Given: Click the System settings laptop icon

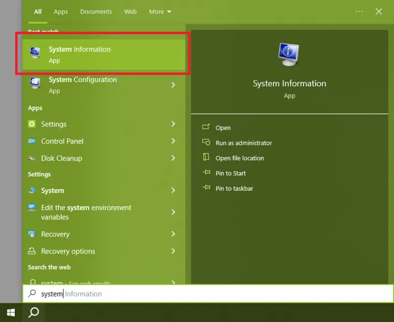Looking at the screenshot, I should click(32, 190).
